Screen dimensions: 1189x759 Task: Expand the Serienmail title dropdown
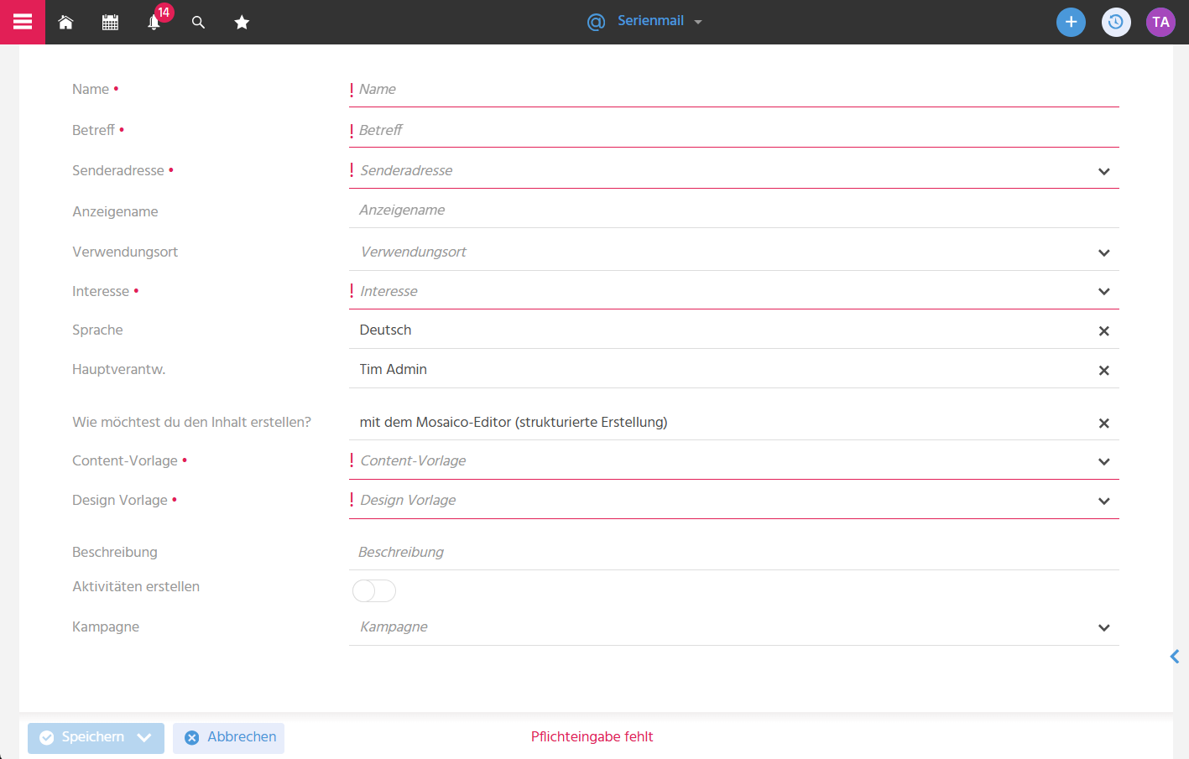[x=698, y=23]
